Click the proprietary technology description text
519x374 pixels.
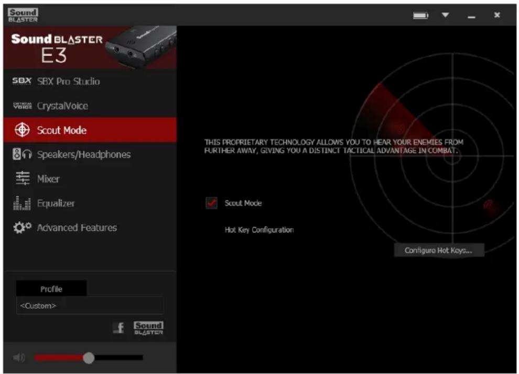point(333,146)
